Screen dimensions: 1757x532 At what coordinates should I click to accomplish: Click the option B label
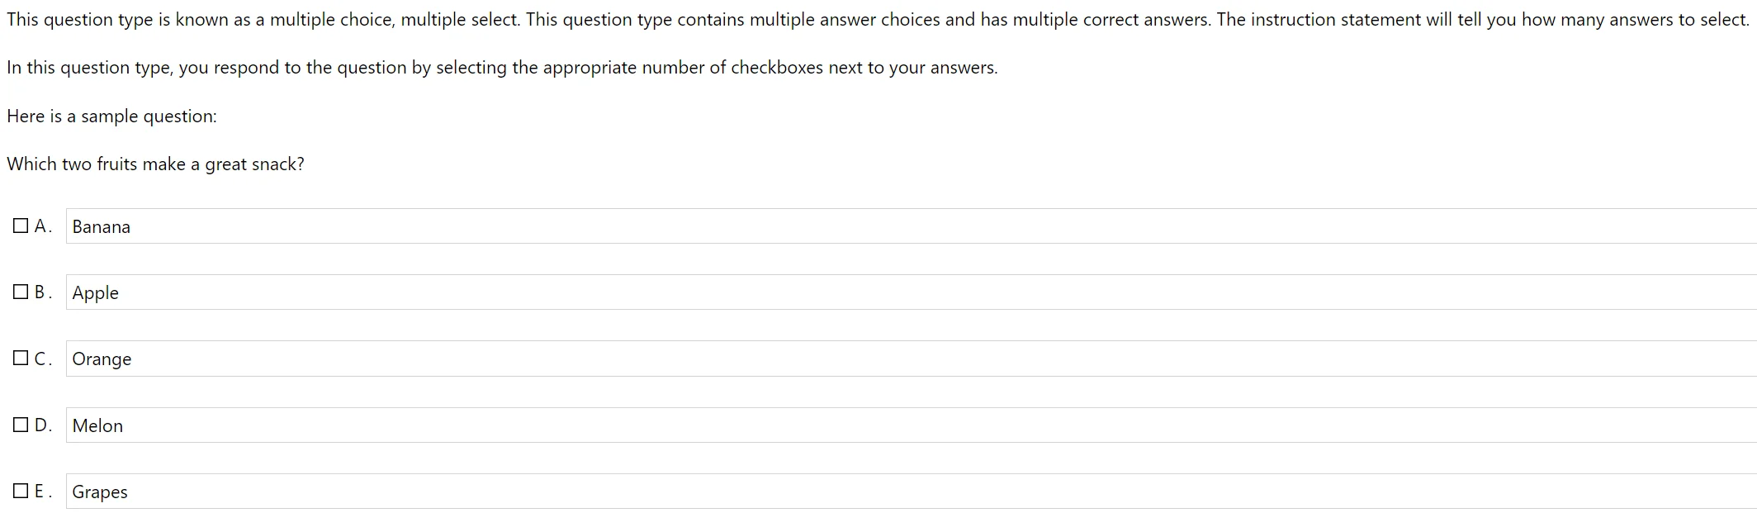tap(42, 291)
